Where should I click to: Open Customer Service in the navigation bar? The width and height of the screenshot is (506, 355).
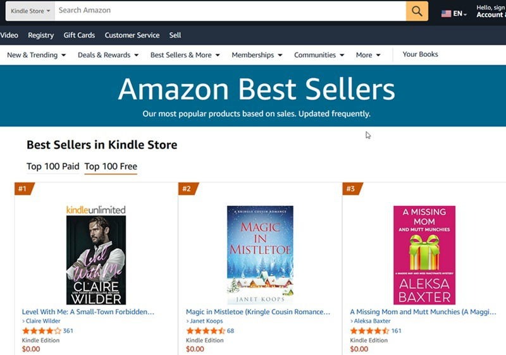point(132,35)
